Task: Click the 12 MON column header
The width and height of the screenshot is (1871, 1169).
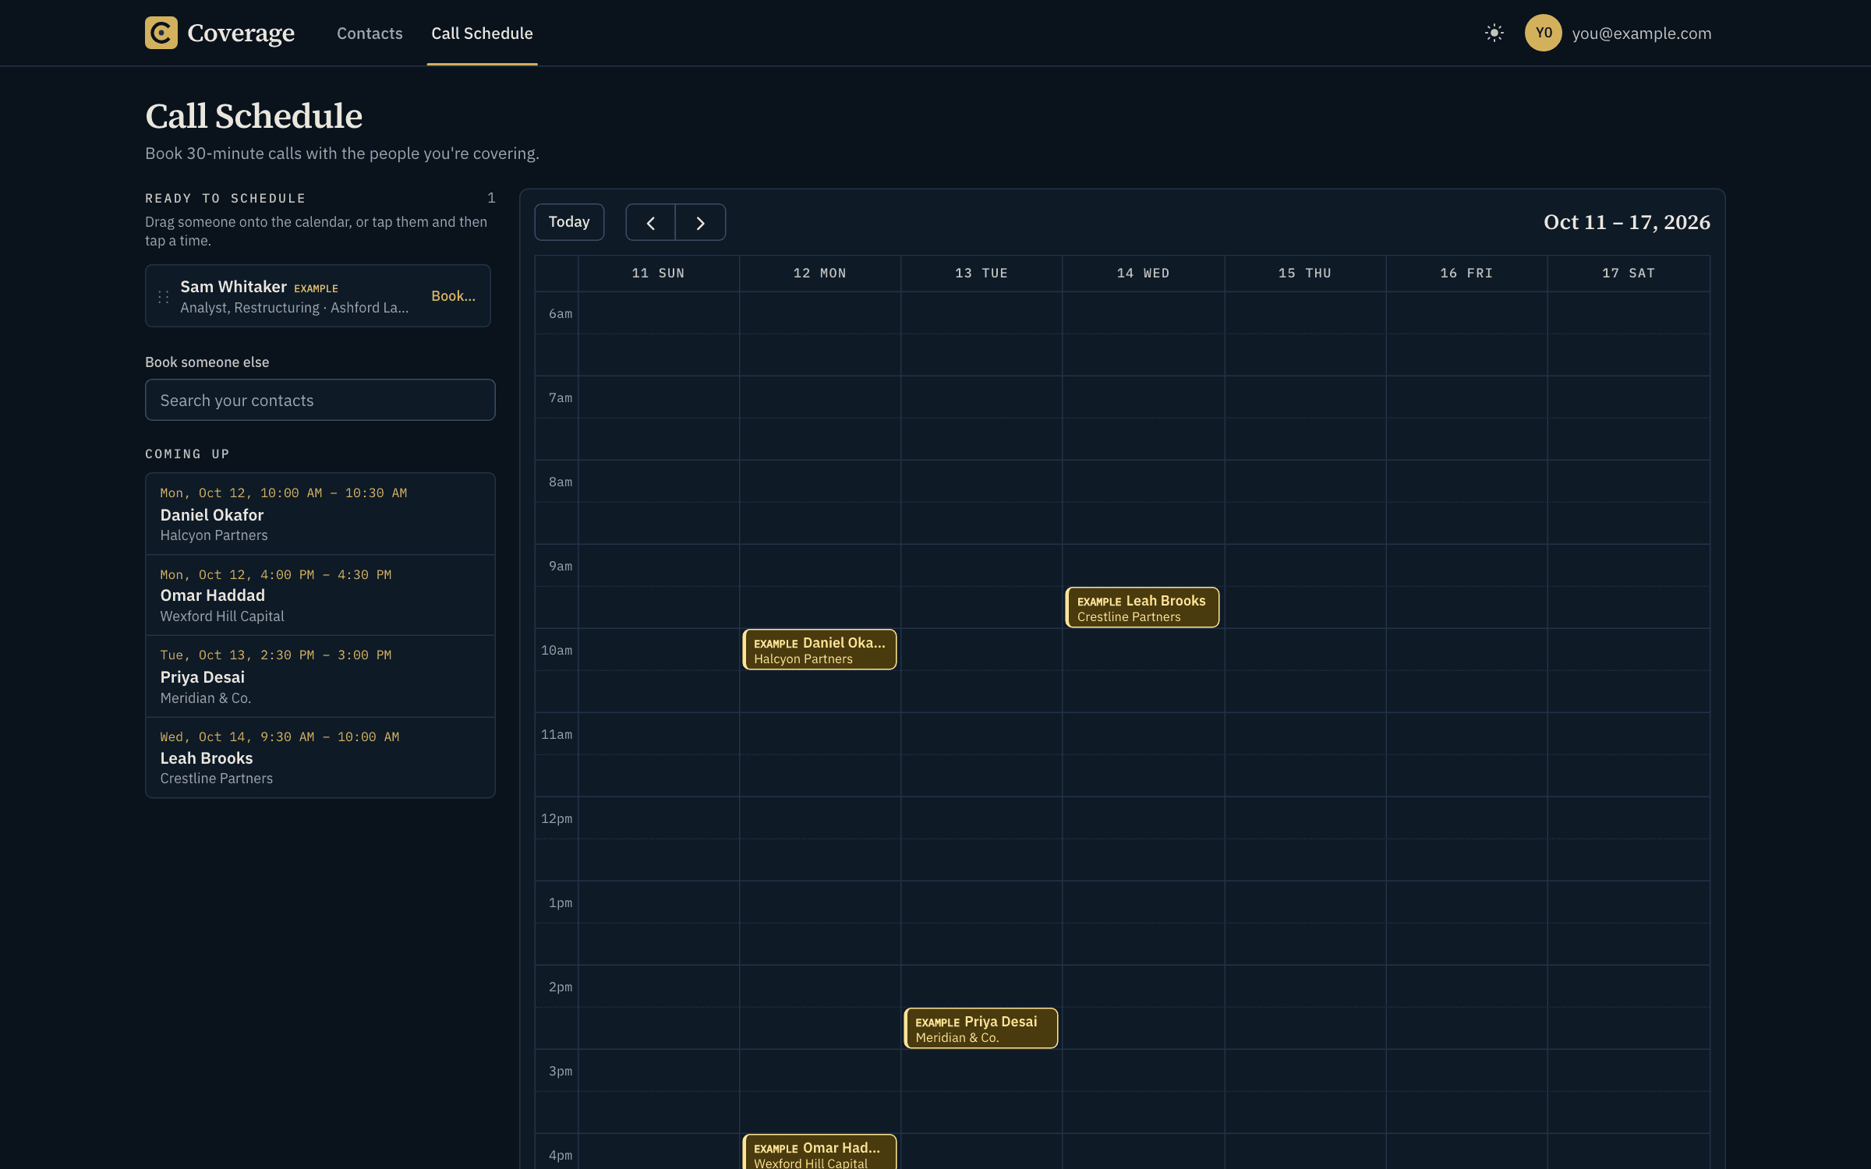Action: (819, 274)
